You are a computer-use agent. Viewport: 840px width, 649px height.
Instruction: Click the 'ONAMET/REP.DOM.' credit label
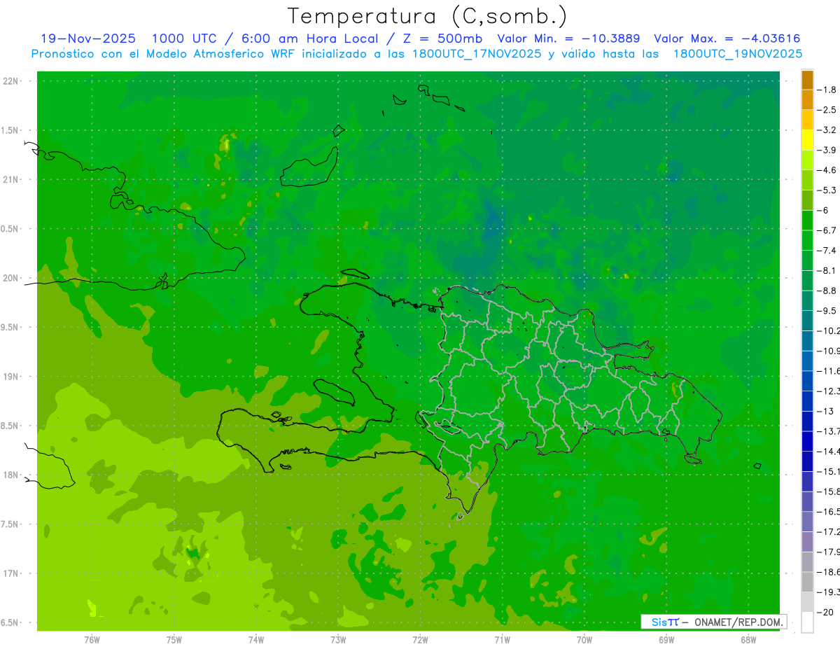pyautogui.click(x=739, y=622)
